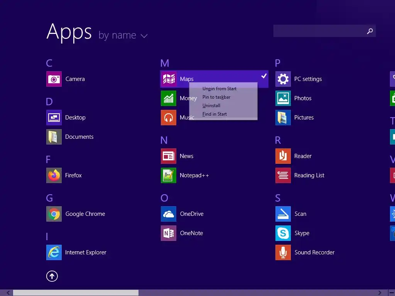Click the 'Photos' label
Screen dimensions: 395x296
pos(303,98)
